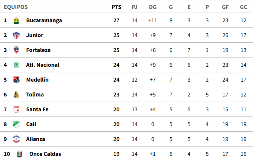253x161 pixels.
Task: Click the Cali team crest icon
Action: (16, 124)
